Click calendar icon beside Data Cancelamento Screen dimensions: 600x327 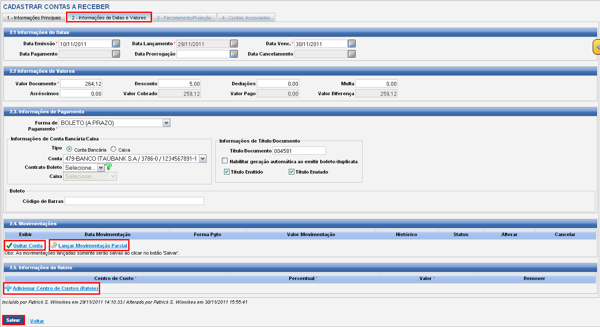tap(352, 54)
